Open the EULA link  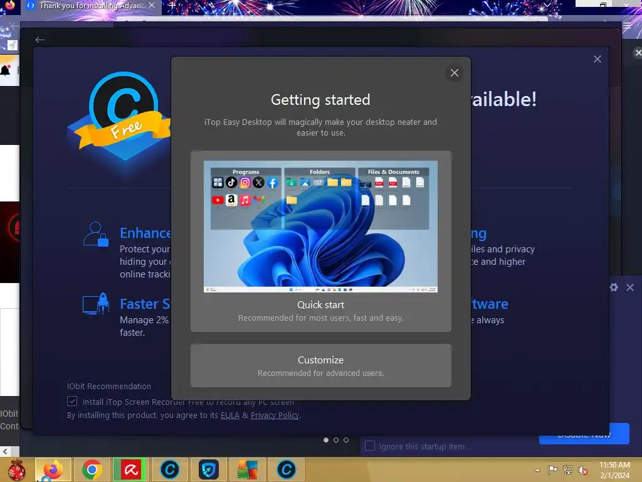(229, 415)
